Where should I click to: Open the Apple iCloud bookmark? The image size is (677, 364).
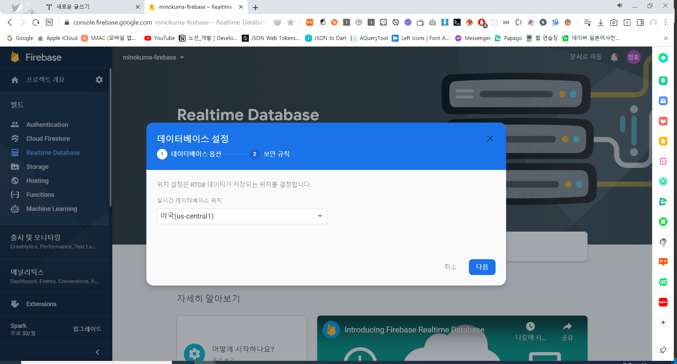click(58, 38)
